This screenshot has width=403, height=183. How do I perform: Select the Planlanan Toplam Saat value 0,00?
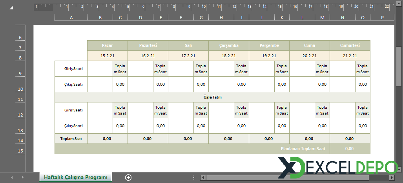[350, 149]
